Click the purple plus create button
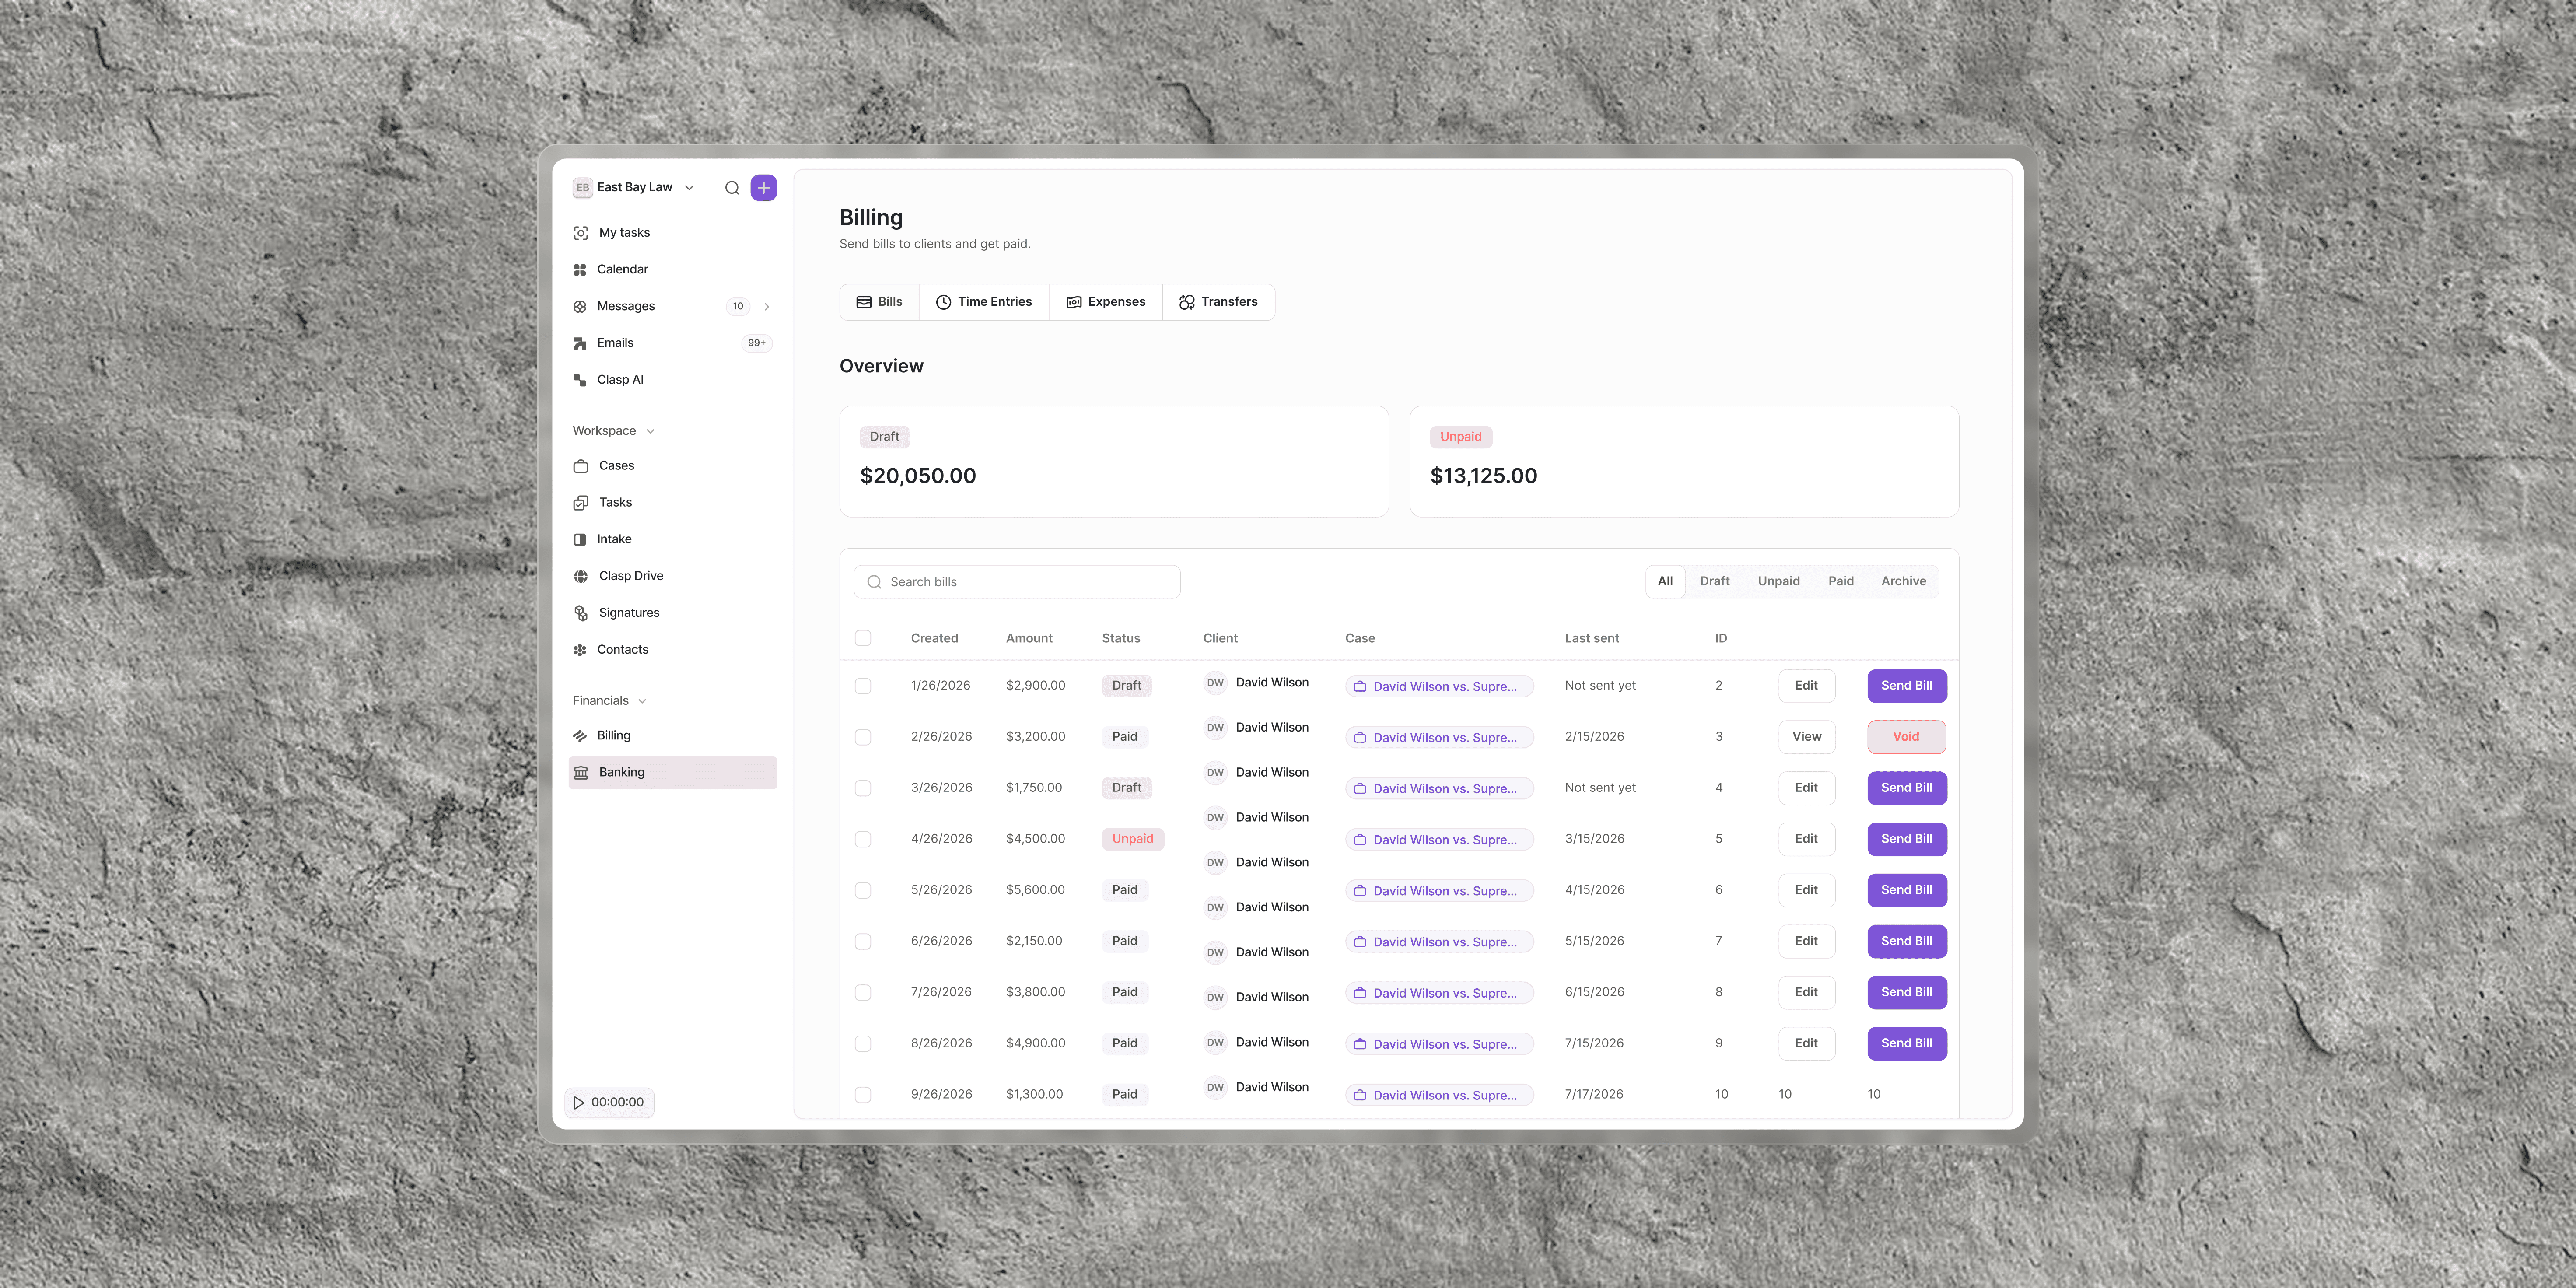The height and width of the screenshot is (1288, 2576). (764, 188)
